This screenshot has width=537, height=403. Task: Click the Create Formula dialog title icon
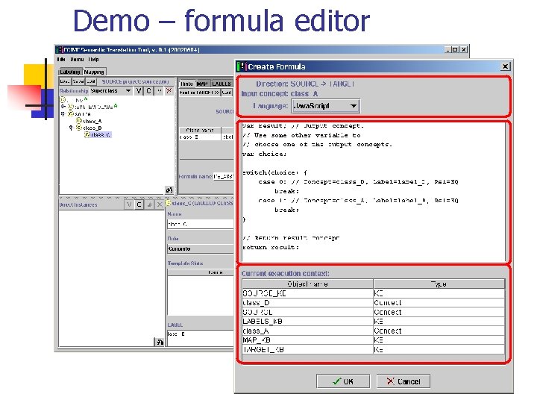pos(242,66)
